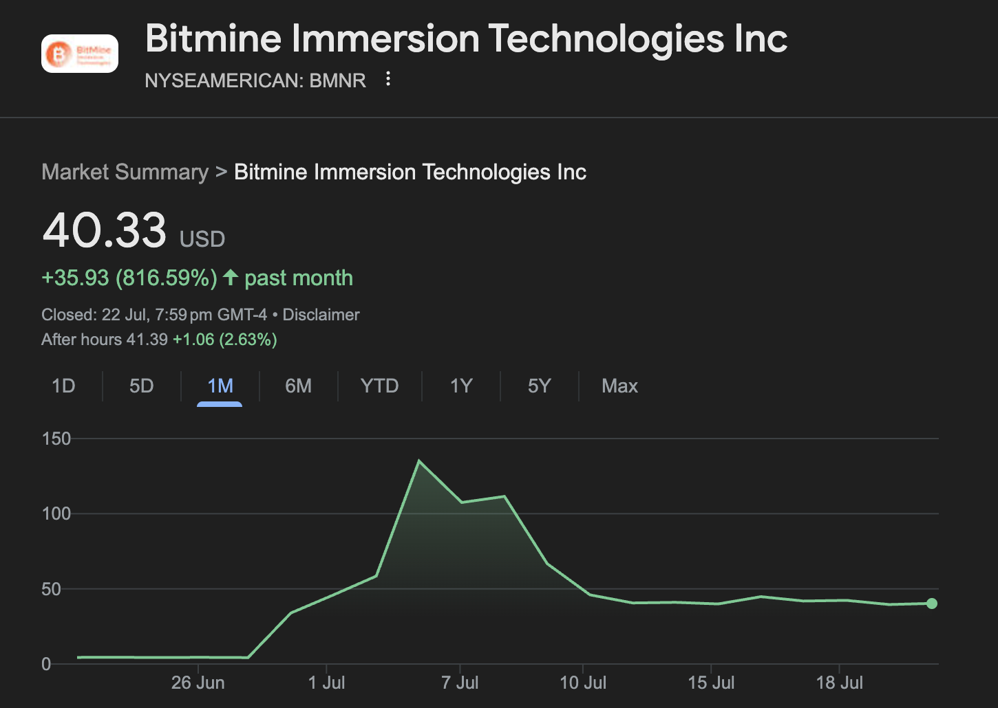Select the 1M chart range tab
Viewport: 998px width, 708px height.
[x=220, y=386]
